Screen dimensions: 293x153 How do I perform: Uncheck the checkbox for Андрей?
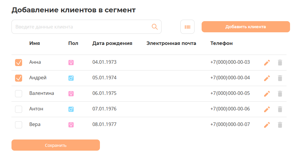pyautogui.click(x=19, y=78)
